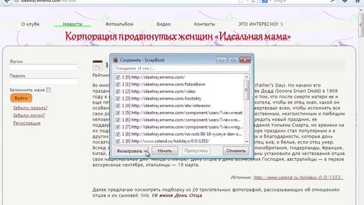This screenshot has width=364, height=205.
Task: Uncheck the ?view=reset link checkbox
Action: pyautogui.click(x=118, y=113)
